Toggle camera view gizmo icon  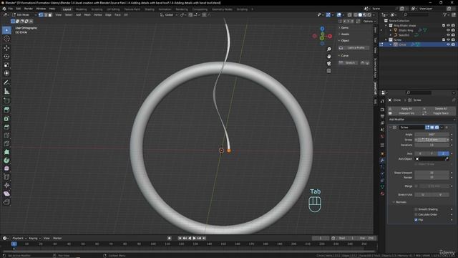tap(329, 64)
